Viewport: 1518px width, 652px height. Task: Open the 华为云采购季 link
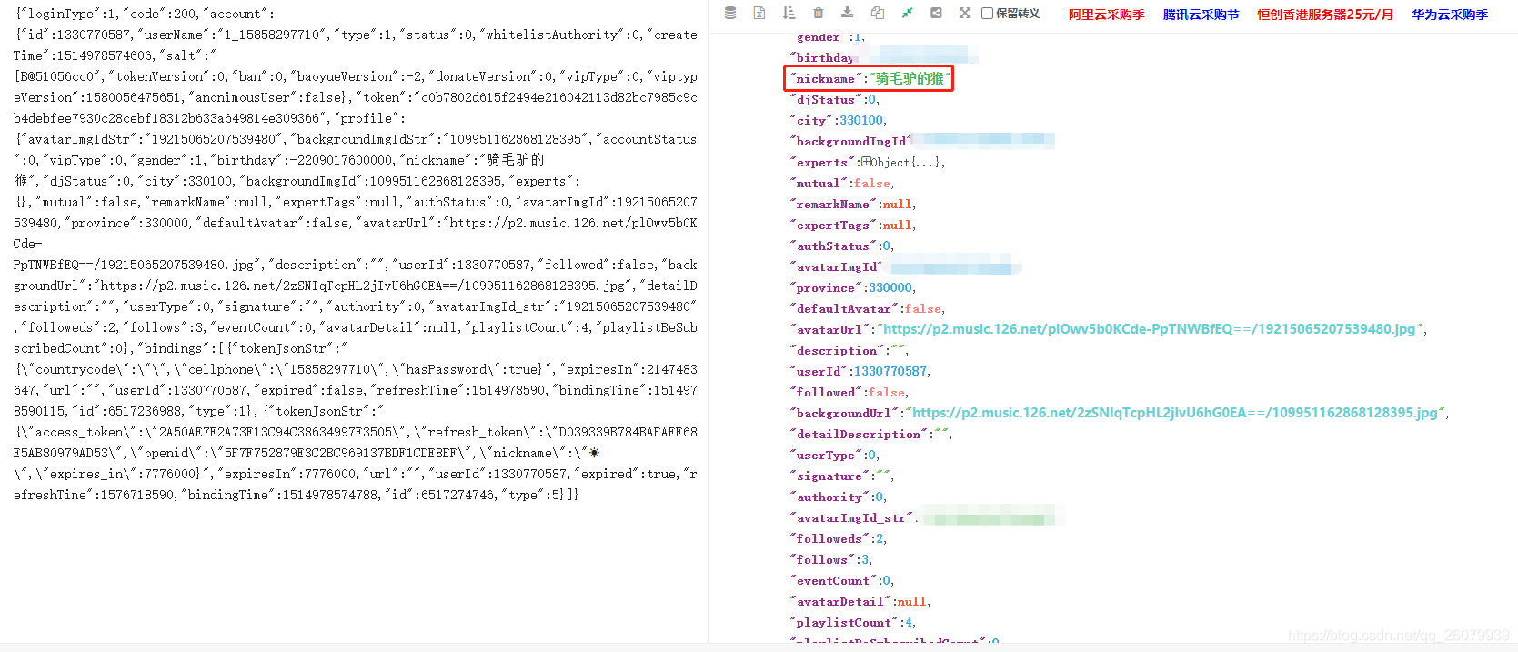point(1450,15)
